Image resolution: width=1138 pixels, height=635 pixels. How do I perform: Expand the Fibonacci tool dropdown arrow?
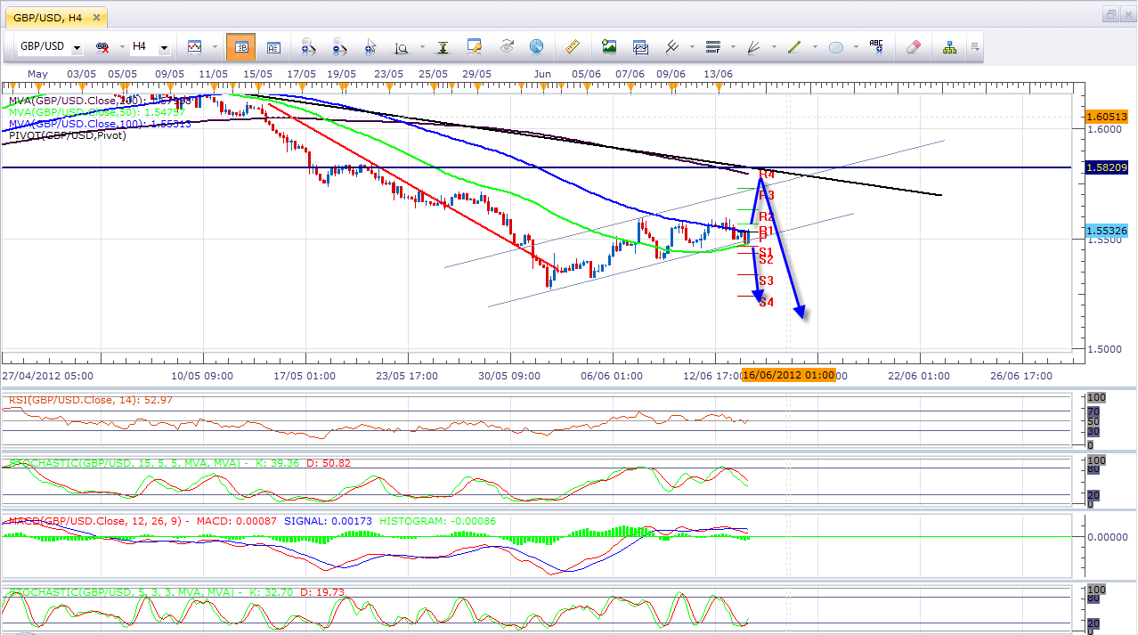pos(732,48)
